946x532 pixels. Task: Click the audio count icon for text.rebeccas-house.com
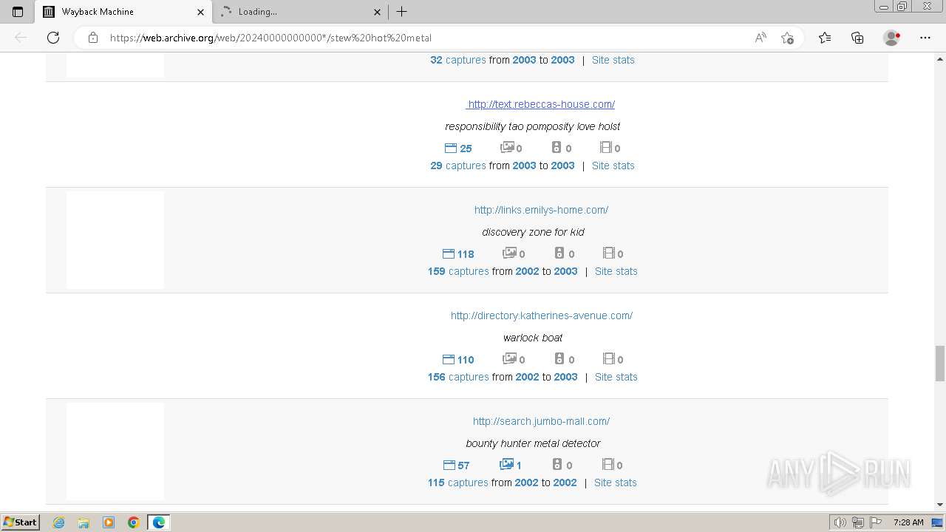[x=557, y=148]
